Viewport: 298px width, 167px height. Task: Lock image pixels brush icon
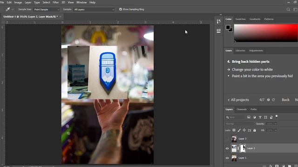pos(239,130)
